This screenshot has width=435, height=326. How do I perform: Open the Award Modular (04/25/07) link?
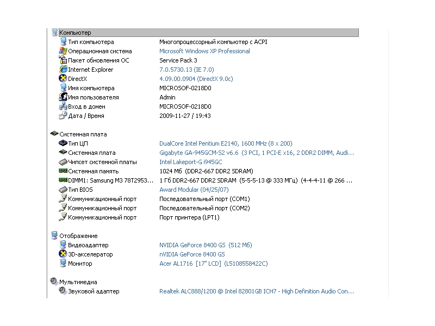tap(194, 190)
